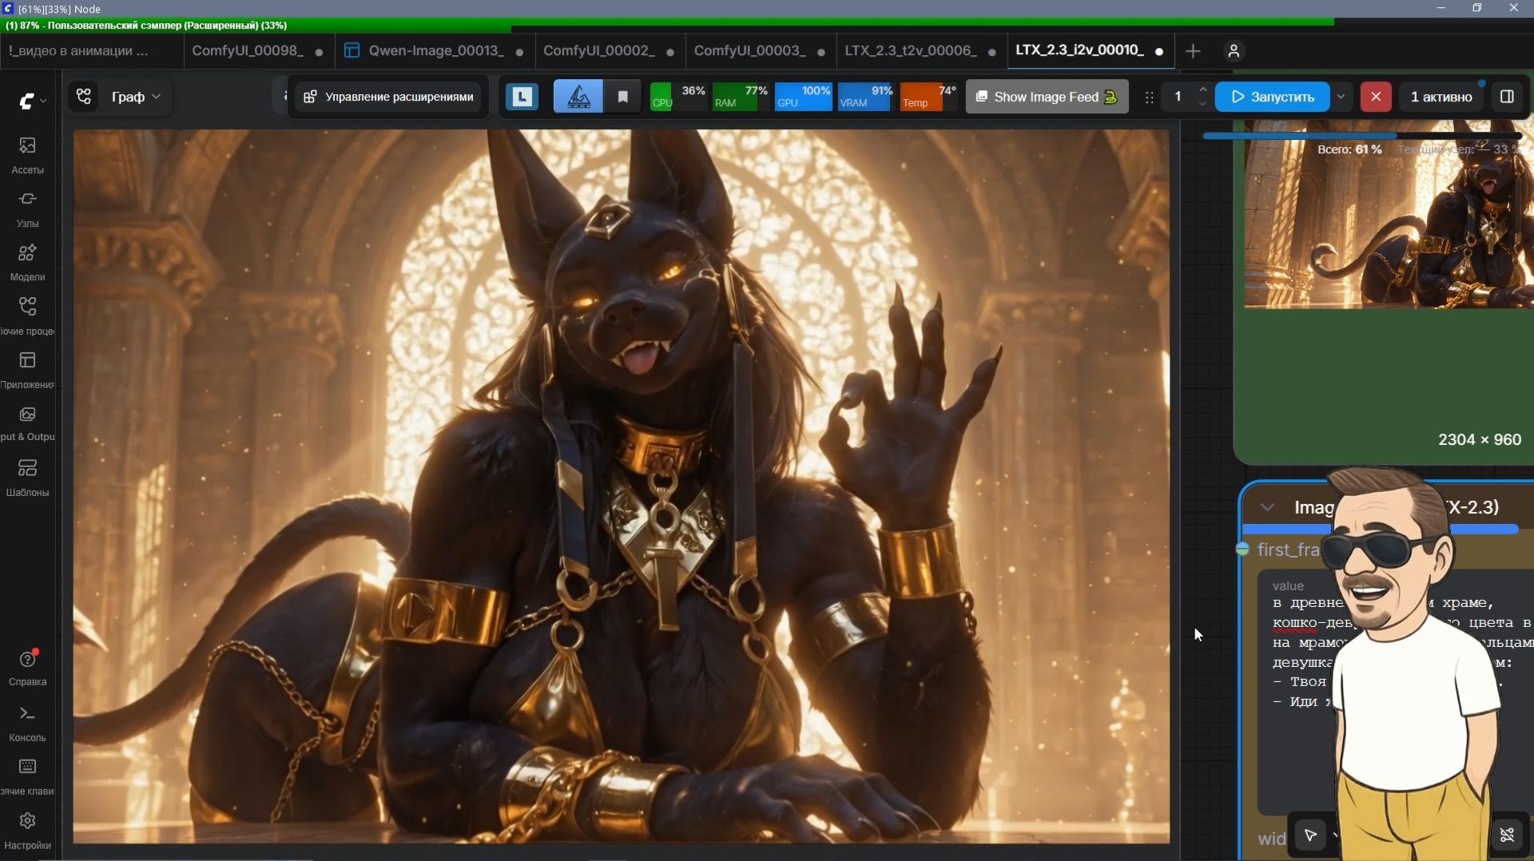1534x861 pixels.
Task: Open the Узлы node library
Action: [x=27, y=208]
